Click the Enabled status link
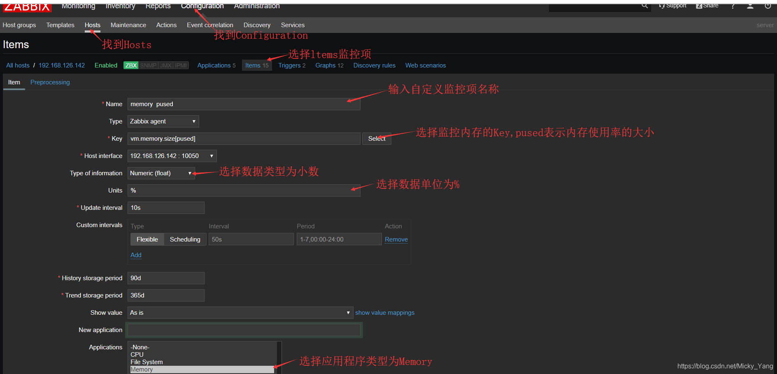The height and width of the screenshot is (374, 777). [106, 65]
